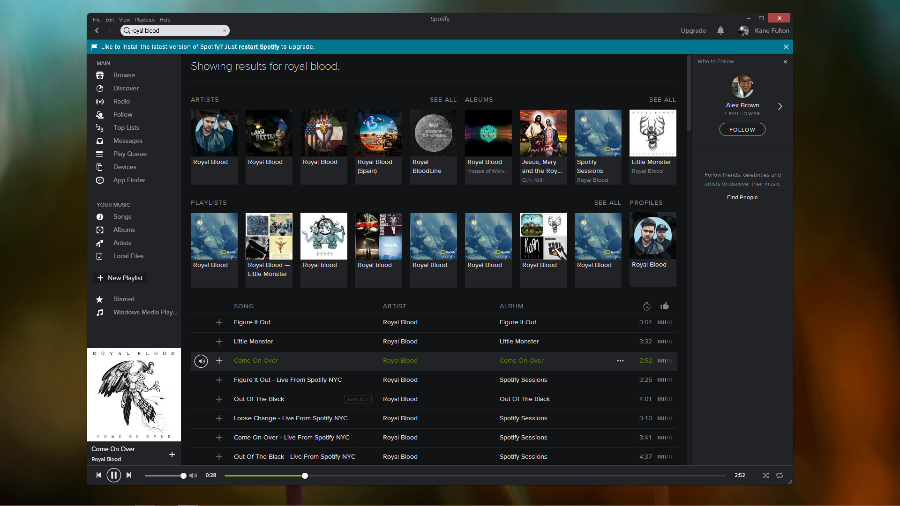Viewport: 900px width, 506px height.
Task: Toggle the like thumbs-up button
Action: pyautogui.click(x=665, y=306)
